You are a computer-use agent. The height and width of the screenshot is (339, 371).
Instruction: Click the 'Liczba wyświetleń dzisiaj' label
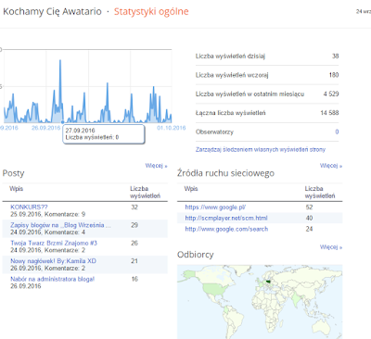[x=230, y=56]
